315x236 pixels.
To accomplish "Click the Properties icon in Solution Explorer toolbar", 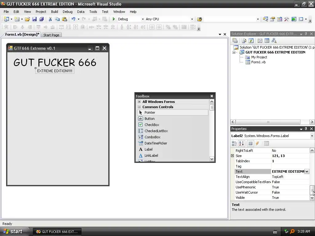I will (235, 41).
